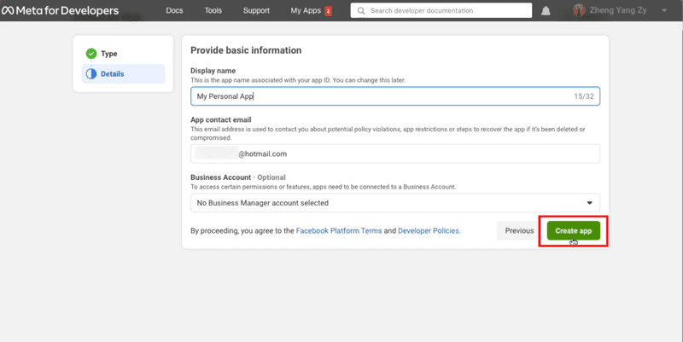Image resolution: width=683 pixels, height=342 pixels.
Task: Expand the account menu arrow
Action: click(664, 11)
